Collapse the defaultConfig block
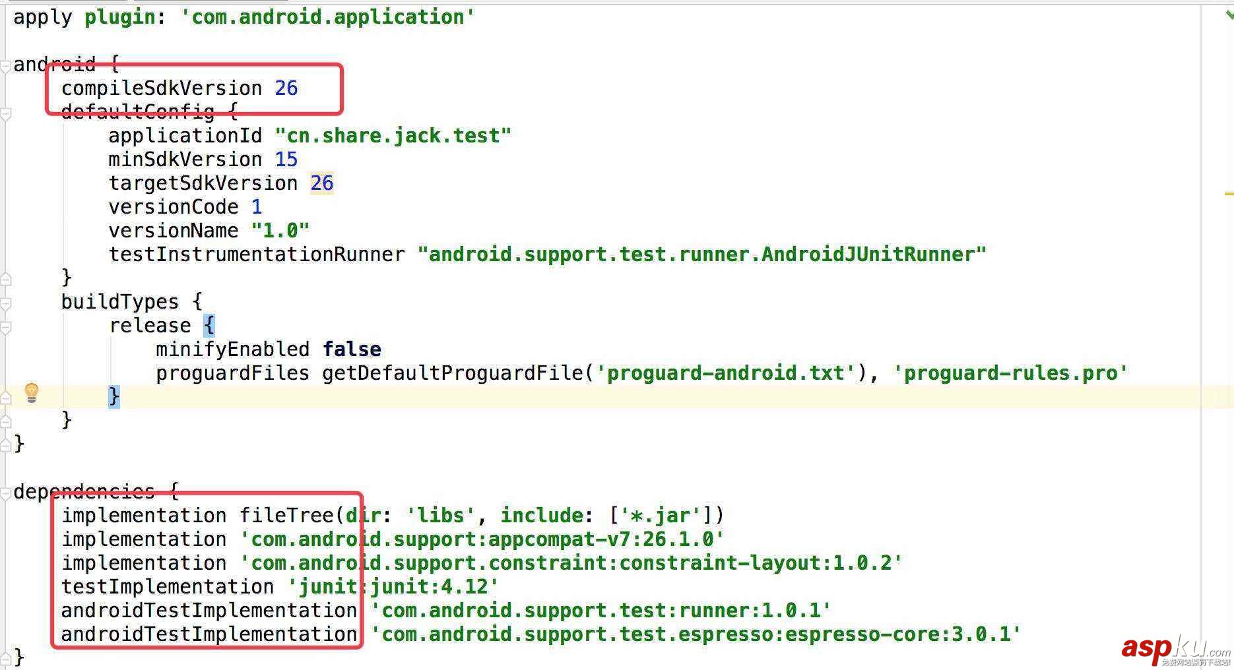Viewport: 1234px width, 670px height. [5, 112]
